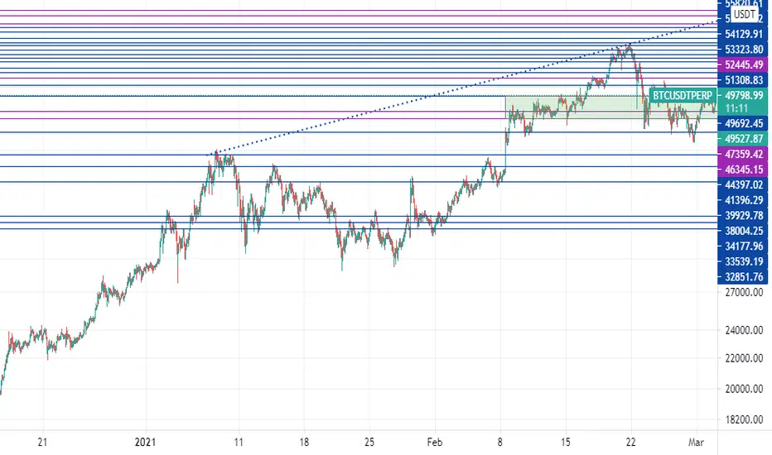Select the 47359.42 purple price label

743,154
